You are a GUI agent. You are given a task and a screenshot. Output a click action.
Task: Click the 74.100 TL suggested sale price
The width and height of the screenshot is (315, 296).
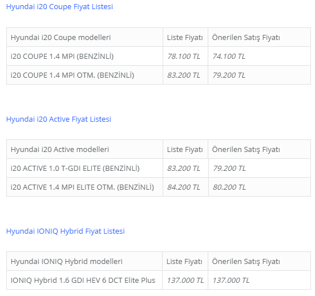[x=229, y=57]
